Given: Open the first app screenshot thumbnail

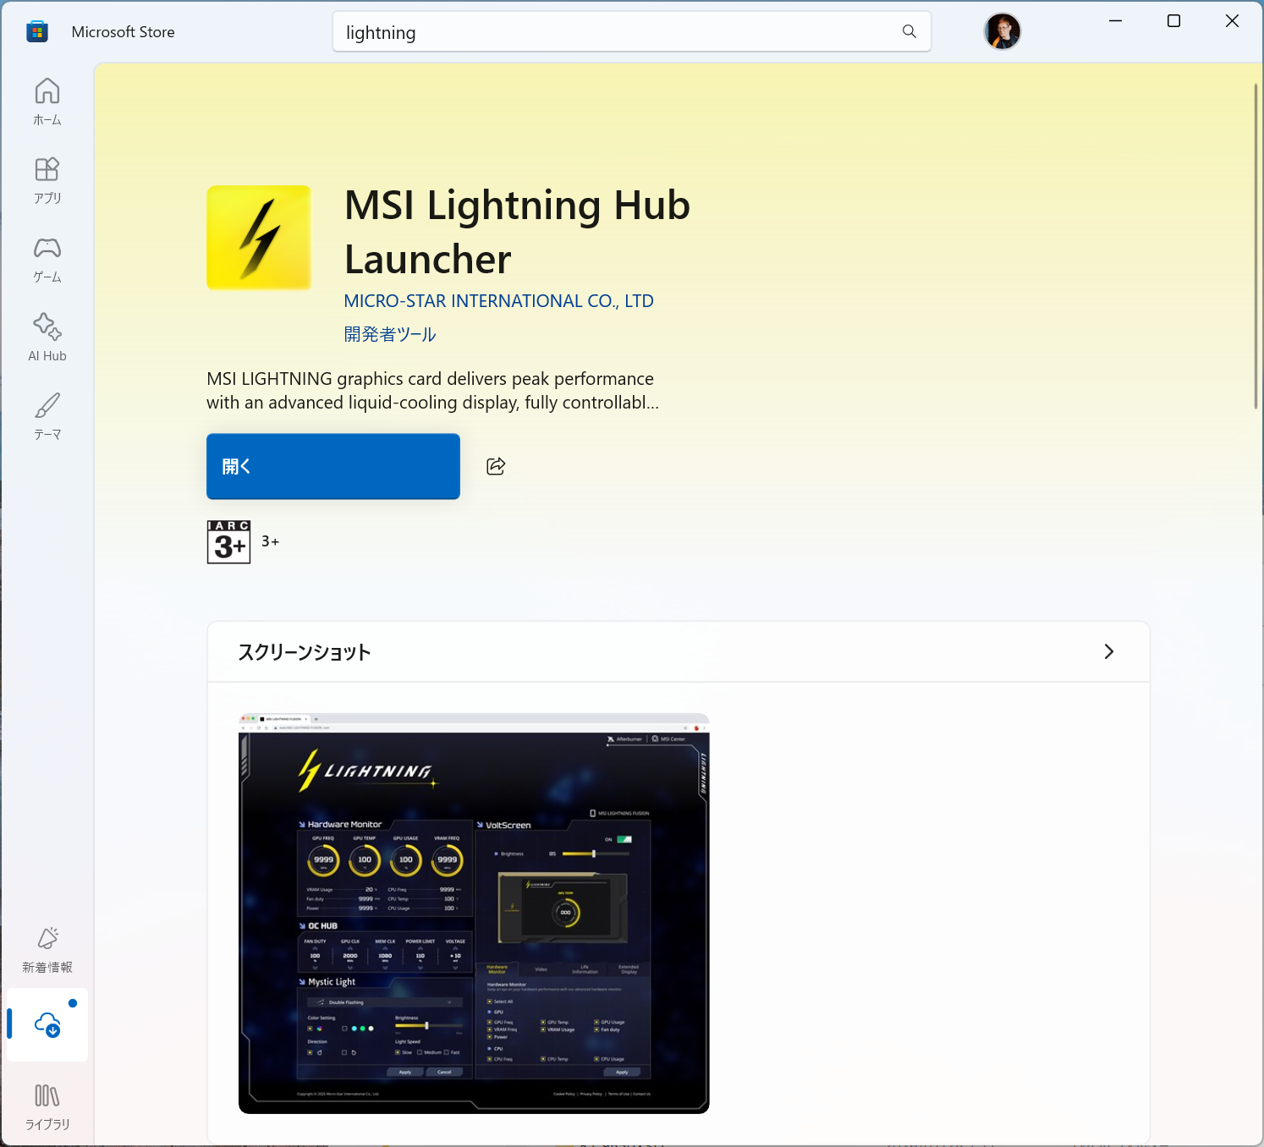Looking at the screenshot, I should 474,914.
